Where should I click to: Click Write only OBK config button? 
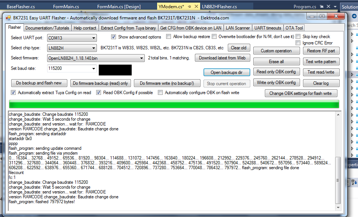[x=276, y=83]
